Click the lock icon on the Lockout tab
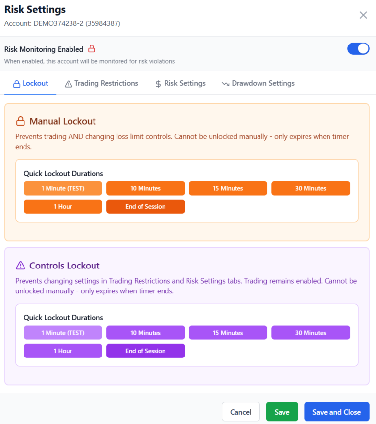This screenshot has width=376, height=424. click(16, 84)
